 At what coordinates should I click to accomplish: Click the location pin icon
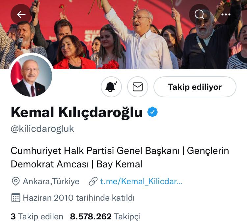tap(16, 181)
